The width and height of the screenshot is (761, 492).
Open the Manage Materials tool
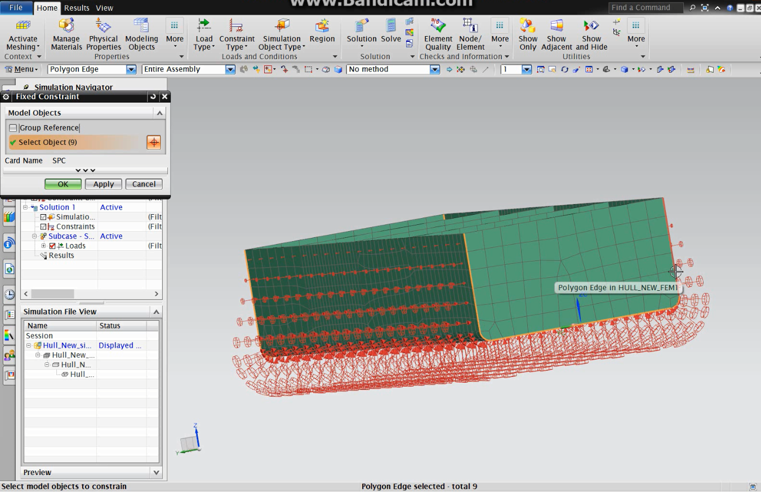[x=66, y=34]
